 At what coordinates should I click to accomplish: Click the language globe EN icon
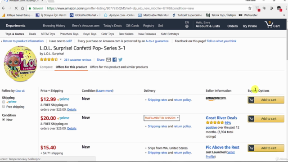tap(187, 24)
